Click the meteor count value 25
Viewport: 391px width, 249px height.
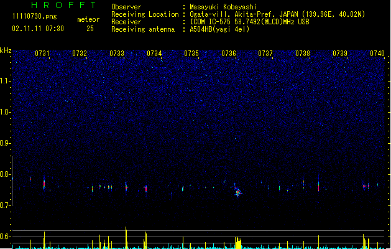tap(90, 29)
